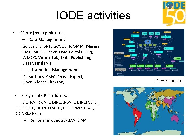Viewport: 187px width, 140px height.
Task: Click the text 'OceanExpert'
Action: point(70,77)
